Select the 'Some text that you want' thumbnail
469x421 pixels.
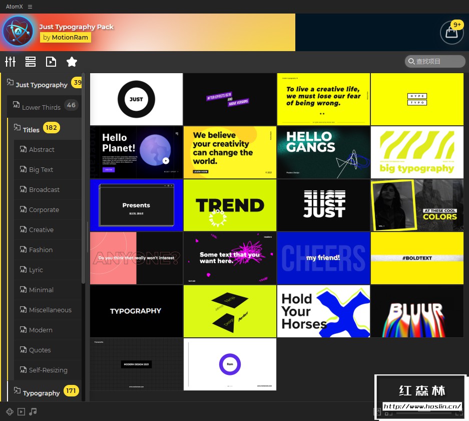coord(230,258)
